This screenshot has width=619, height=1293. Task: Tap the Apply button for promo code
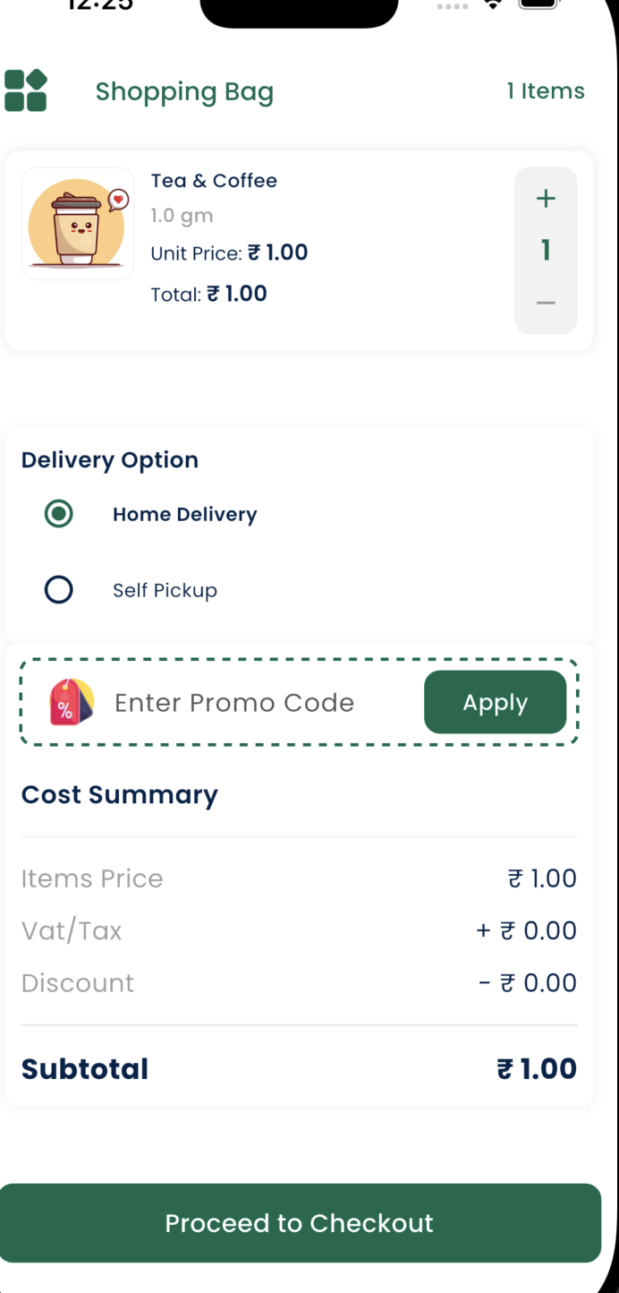495,702
